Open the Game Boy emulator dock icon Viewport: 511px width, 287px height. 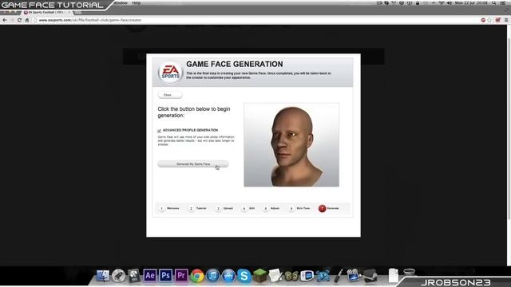pos(307,276)
